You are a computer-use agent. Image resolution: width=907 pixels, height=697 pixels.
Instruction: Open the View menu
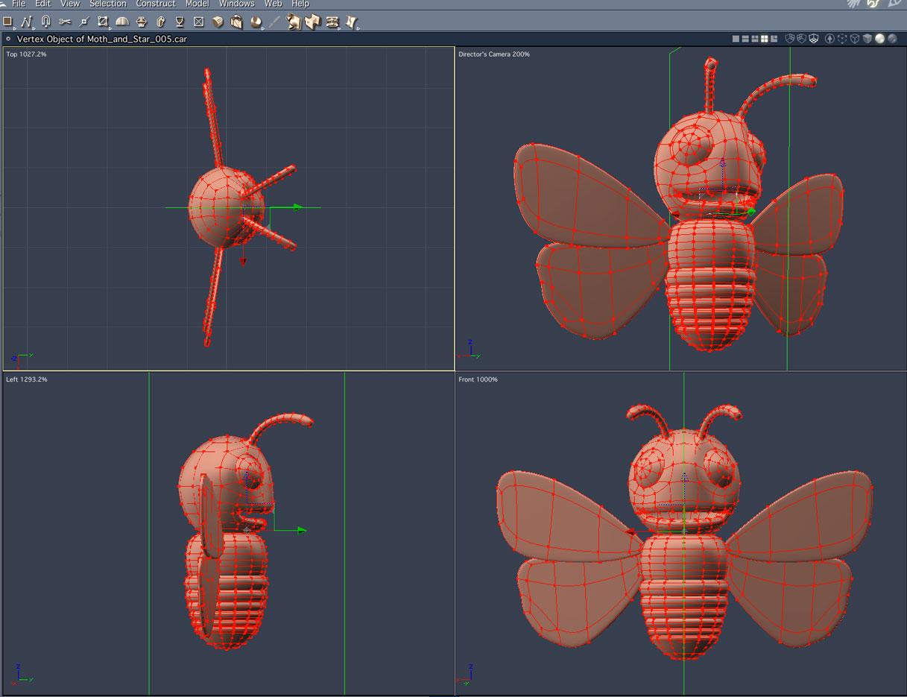point(70,4)
